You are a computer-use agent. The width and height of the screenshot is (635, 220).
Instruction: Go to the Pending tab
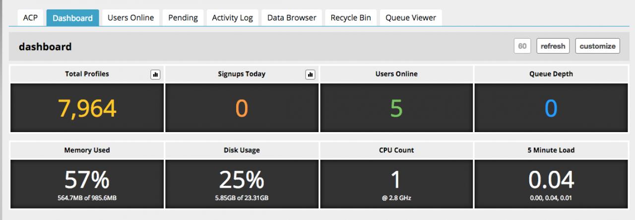(x=183, y=18)
